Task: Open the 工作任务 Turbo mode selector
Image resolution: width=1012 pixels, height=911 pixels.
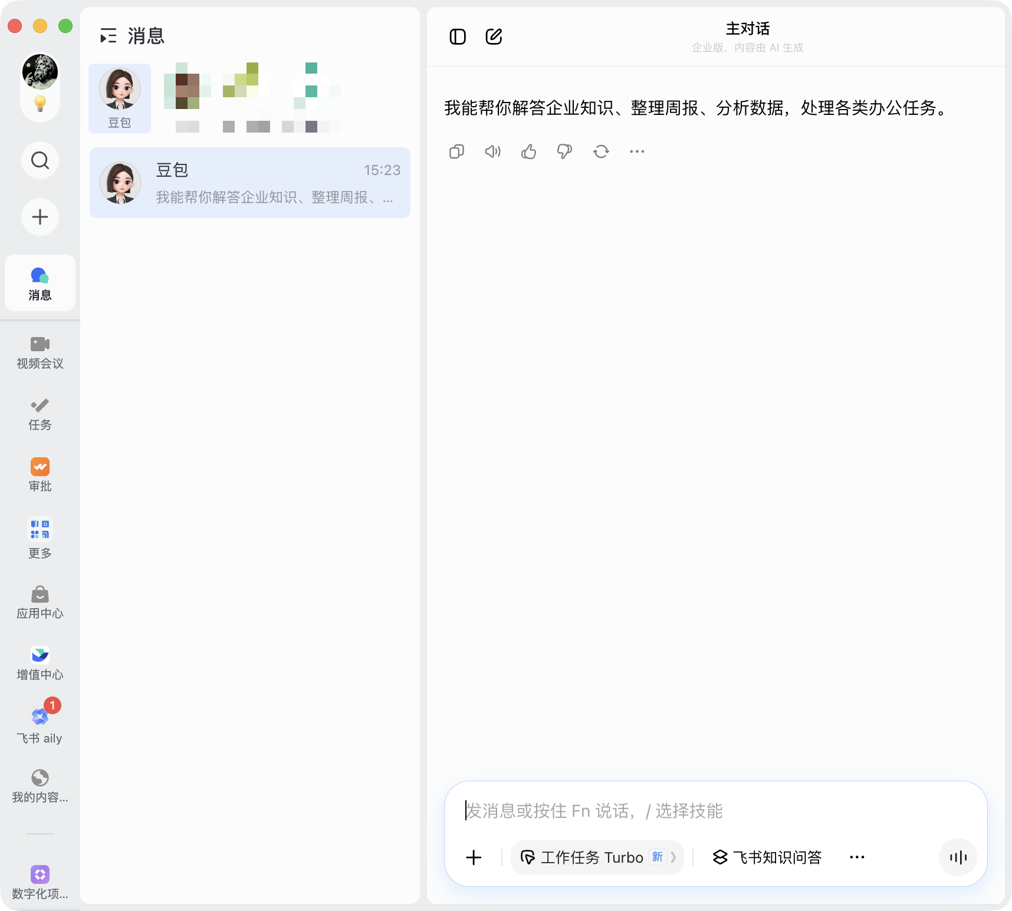Action: point(597,857)
